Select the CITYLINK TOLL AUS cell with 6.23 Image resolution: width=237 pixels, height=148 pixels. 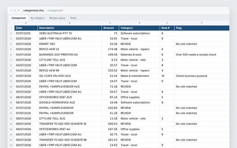70,60
